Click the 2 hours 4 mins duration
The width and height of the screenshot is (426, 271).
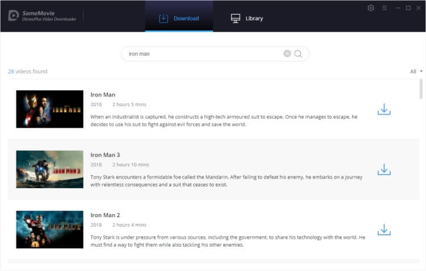pyautogui.click(x=130, y=225)
